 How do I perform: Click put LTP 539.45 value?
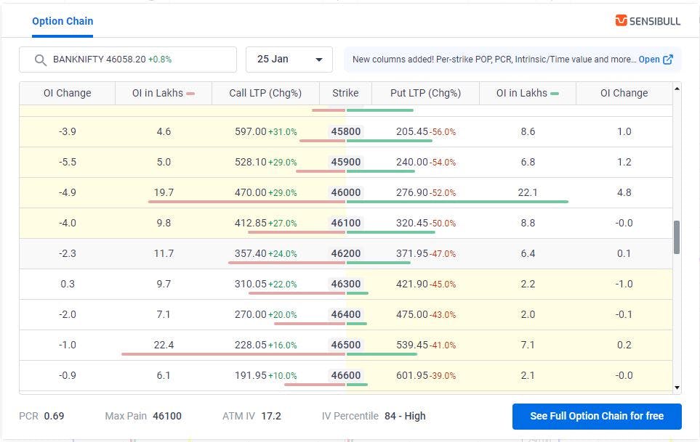click(x=412, y=345)
